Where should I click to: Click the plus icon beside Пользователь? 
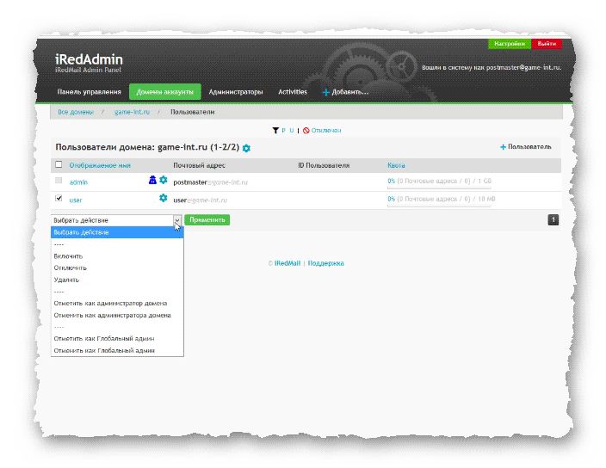coord(503,147)
